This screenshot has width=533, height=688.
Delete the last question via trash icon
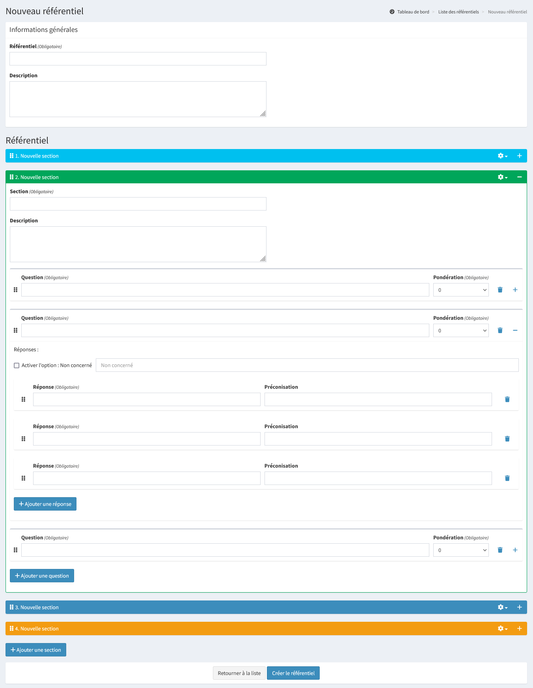(500, 550)
